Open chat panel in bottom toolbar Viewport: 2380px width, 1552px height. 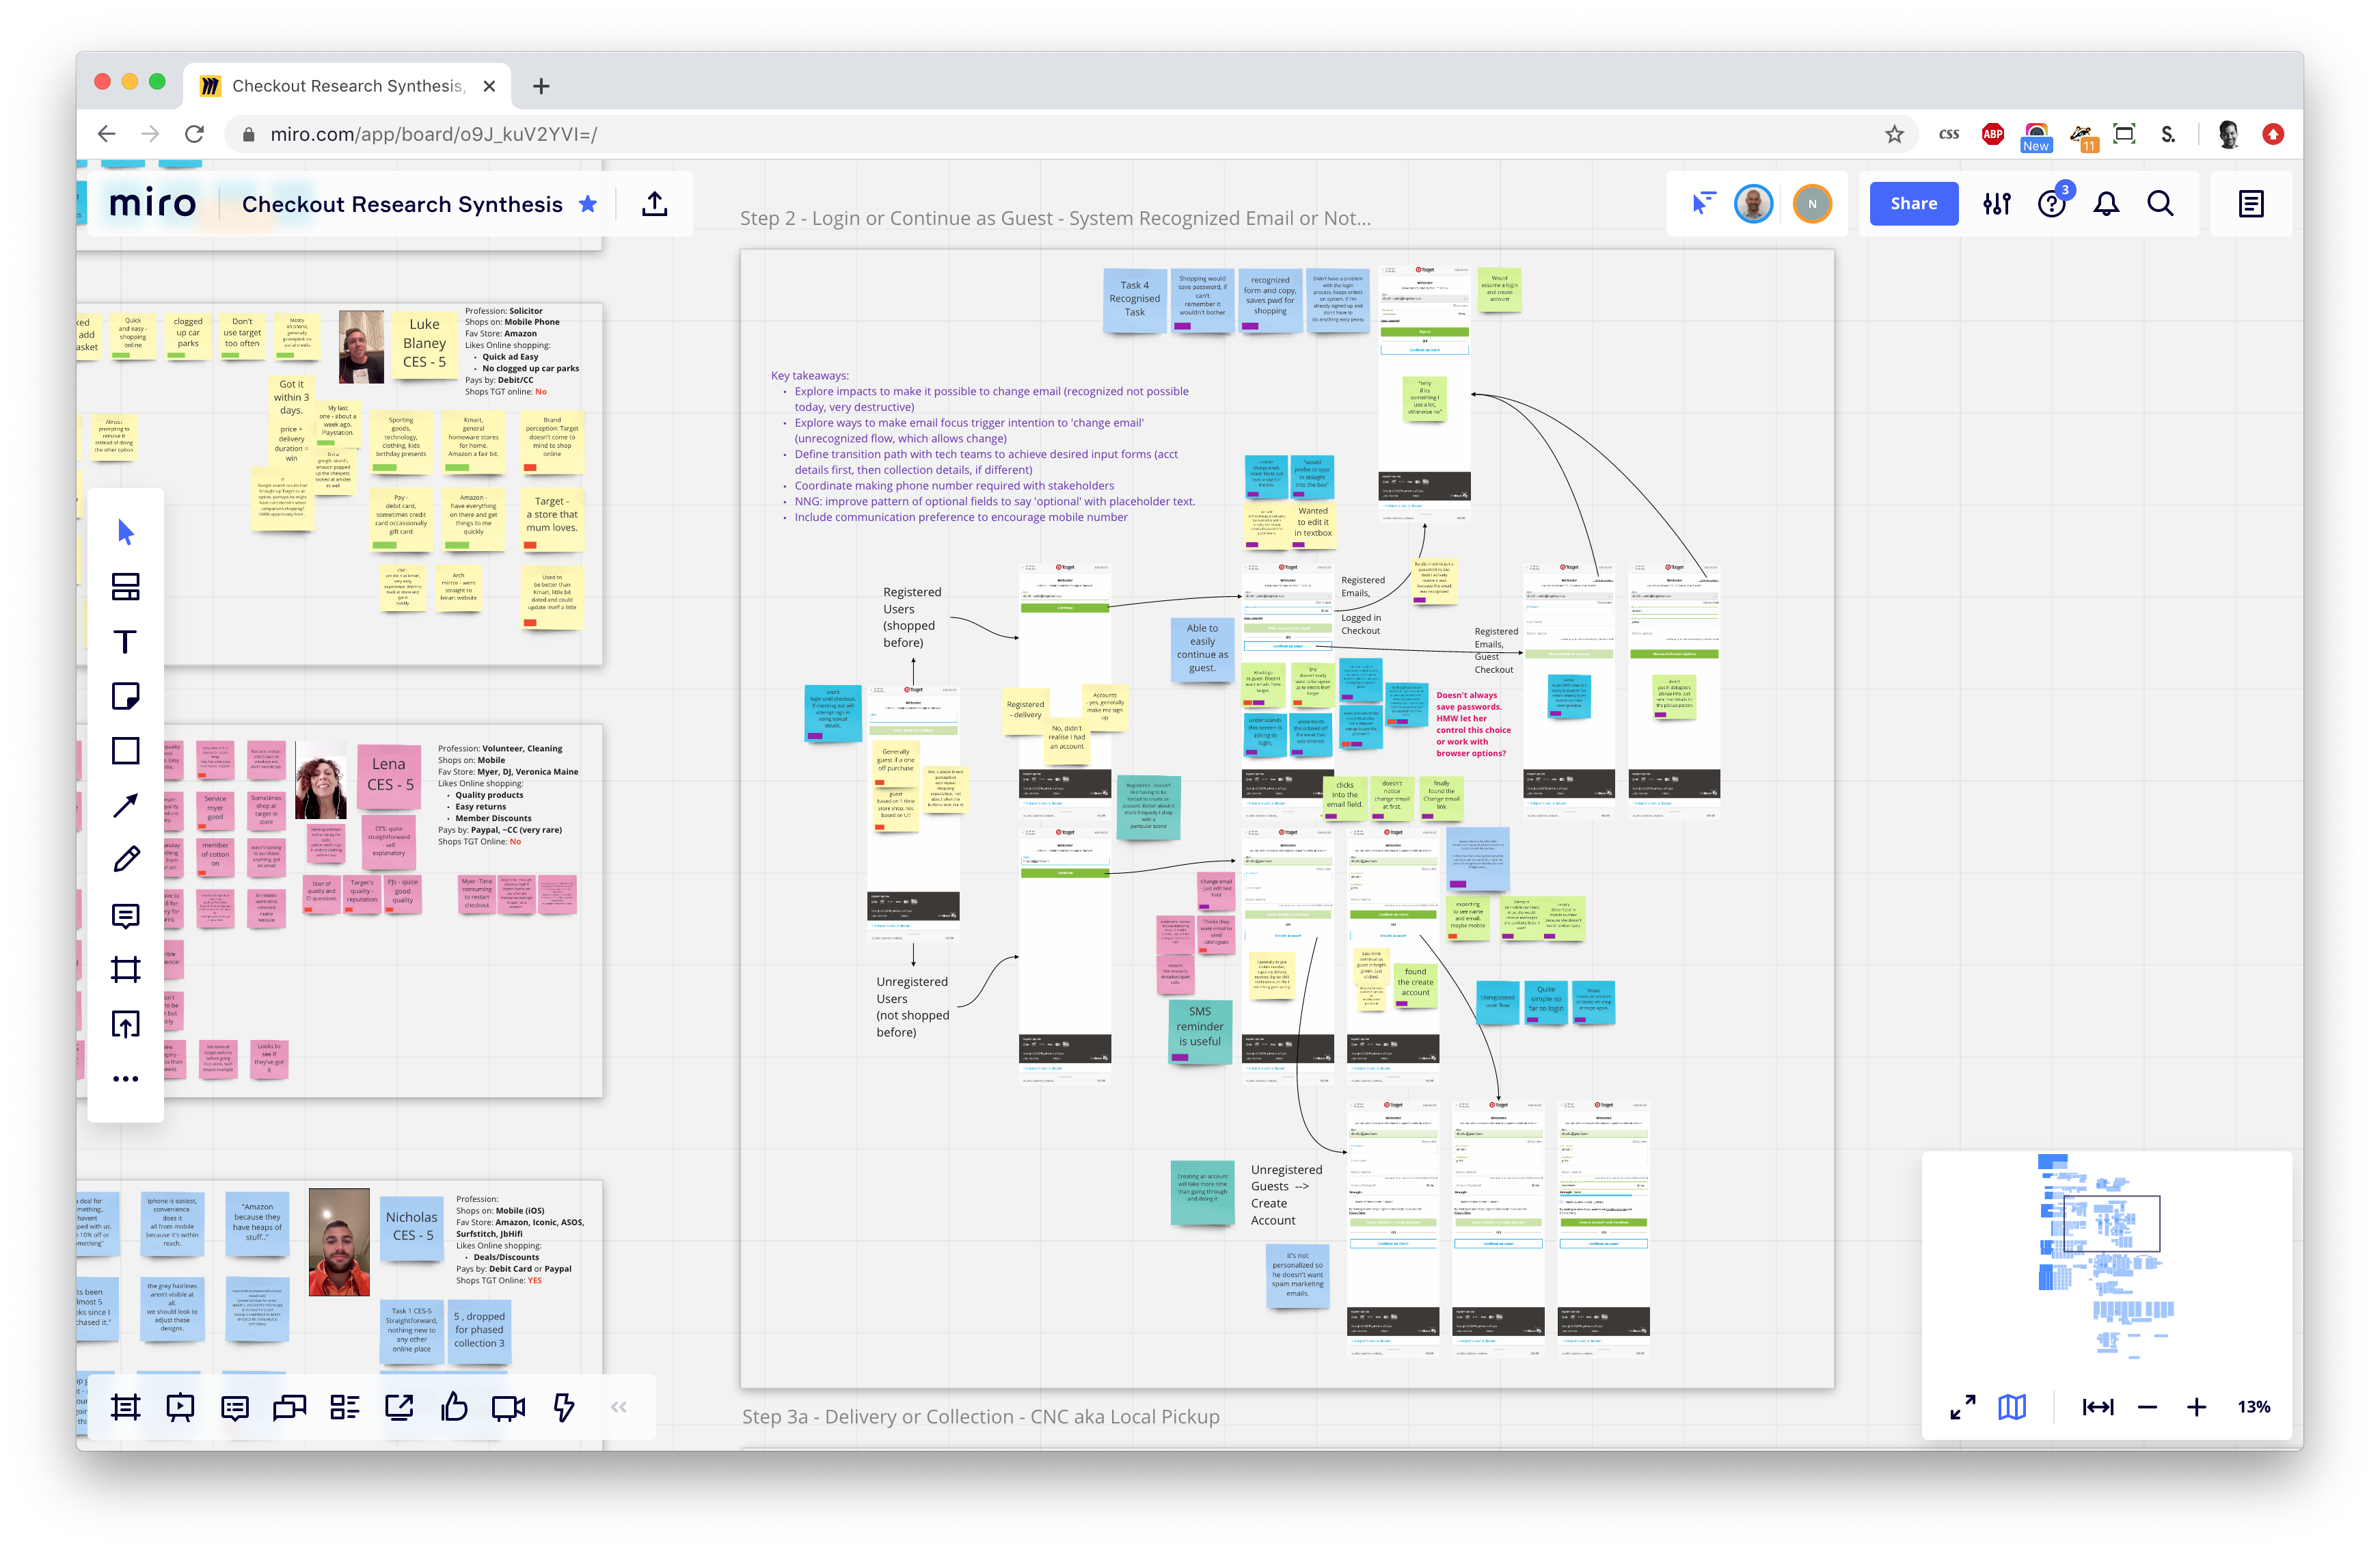click(290, 1408)
